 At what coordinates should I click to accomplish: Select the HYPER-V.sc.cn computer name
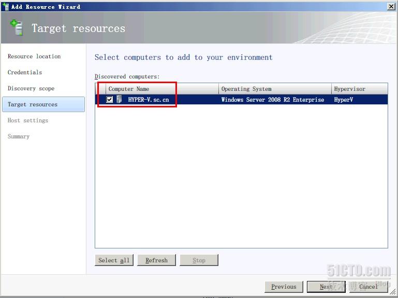(x=149, y=100)
